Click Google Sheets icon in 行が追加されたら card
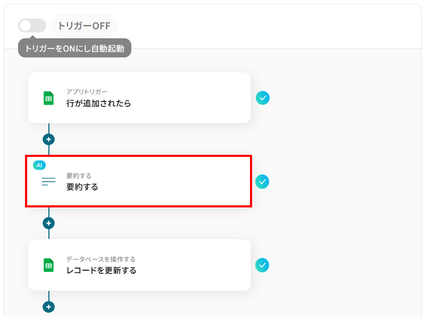The width and height of the screenshot is (426, 317). pyautogui.click(x=48, y=98)
